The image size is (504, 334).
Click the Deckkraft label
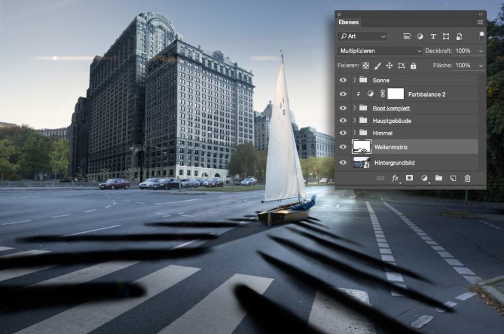click(x=439, y=51)
